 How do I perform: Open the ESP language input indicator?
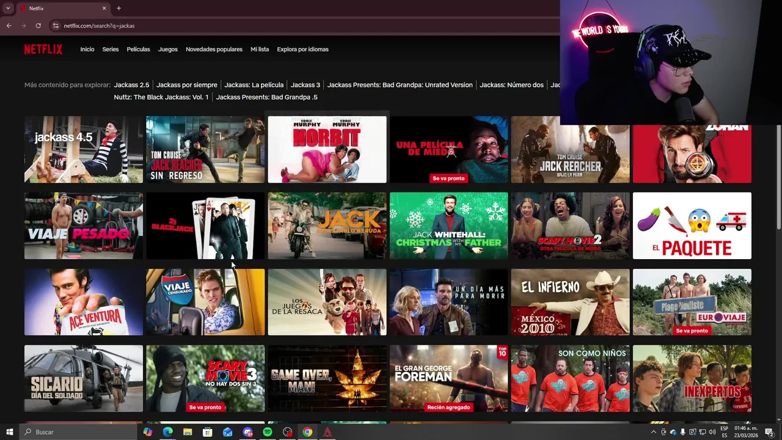pyautogui.click(x=725, y=432)
